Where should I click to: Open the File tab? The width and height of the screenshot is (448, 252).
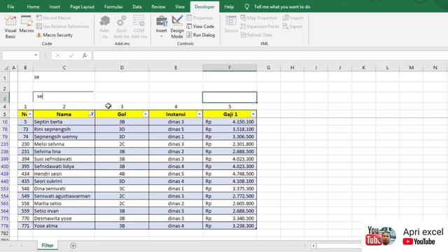coord(10,6)
